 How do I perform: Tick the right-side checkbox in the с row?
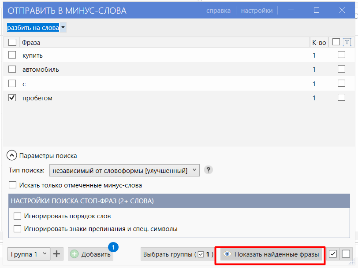click(341, 83)
